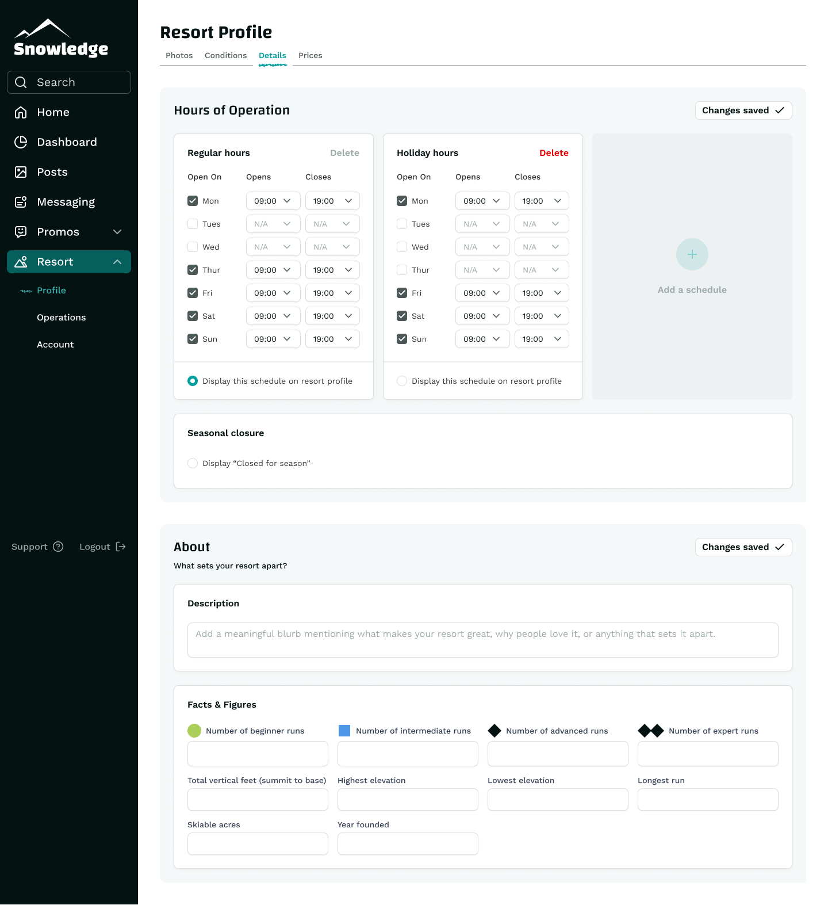Open Operations in Resort submenu
This screenshot has height=905, width=828.
click(x=62, y=318)
